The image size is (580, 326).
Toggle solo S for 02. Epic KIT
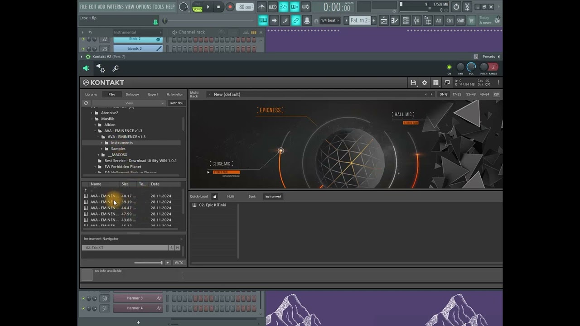coord(171,248)
